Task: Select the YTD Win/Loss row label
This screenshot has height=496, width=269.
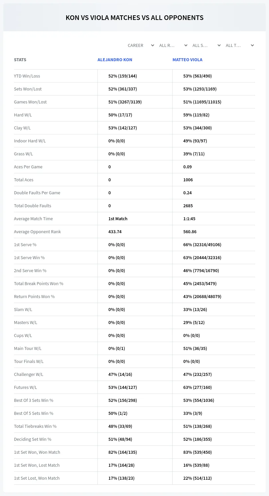Action: [x=27, y=76]
